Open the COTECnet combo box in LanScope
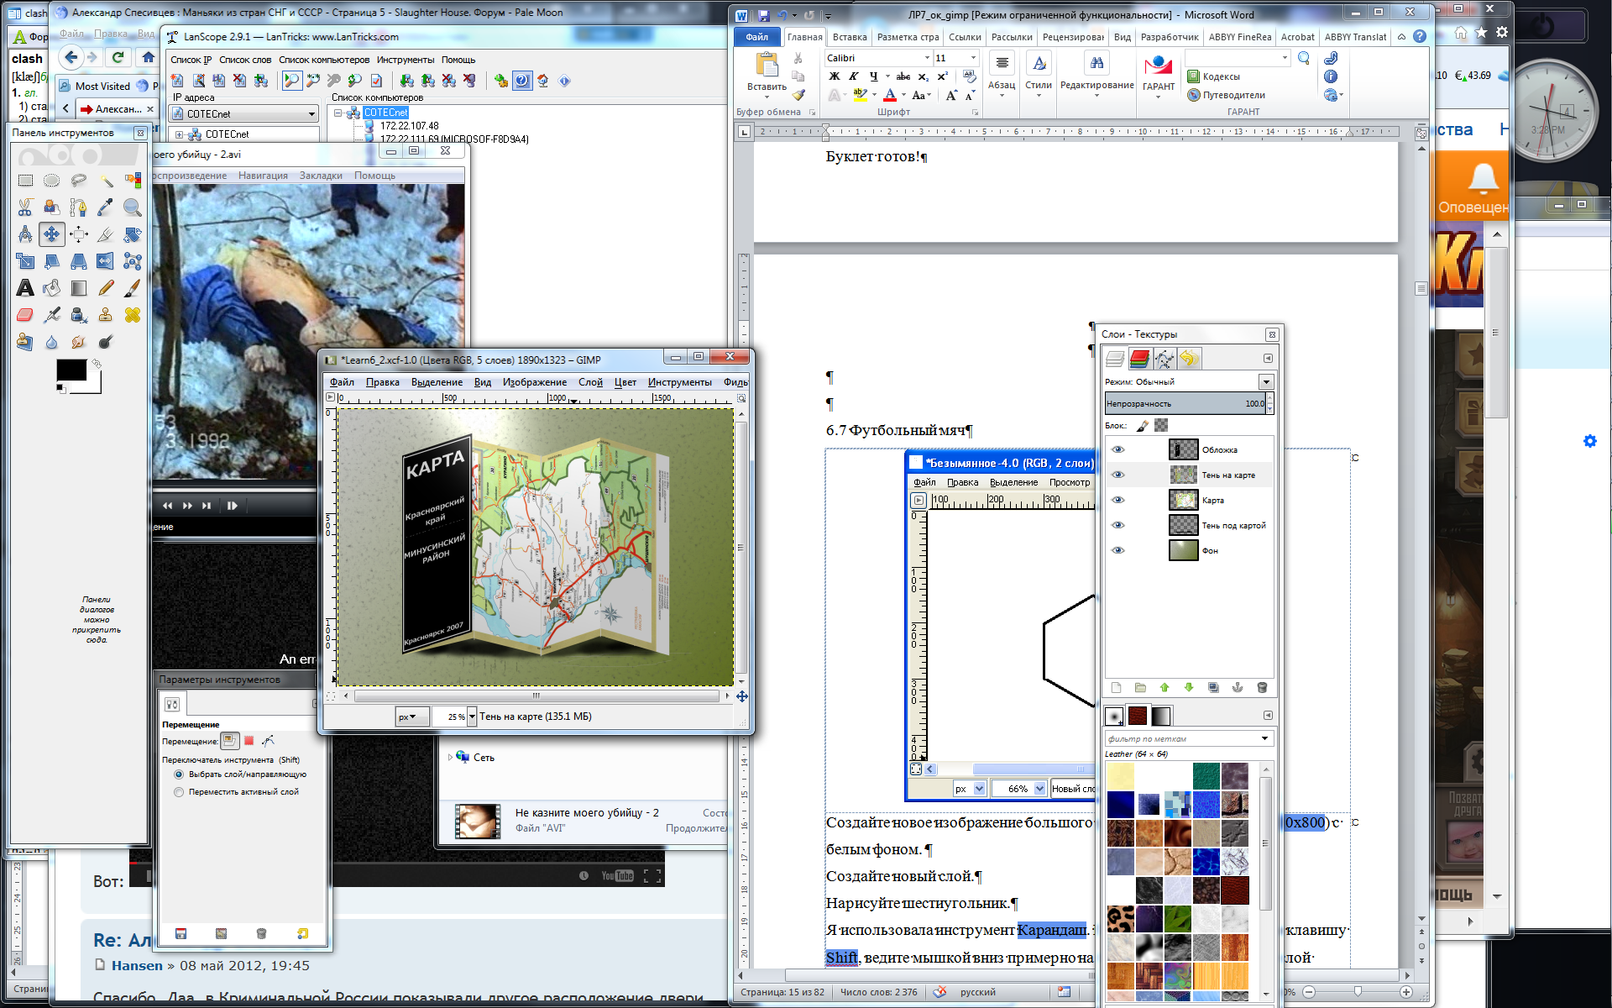The height and width of the screenshot is (1008, 1612). [x=245, y=114]
